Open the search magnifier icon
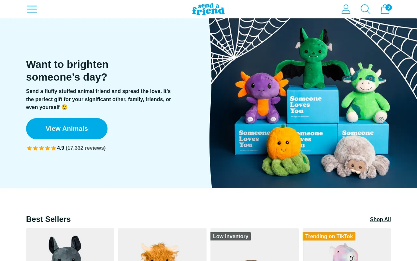 tap(366, 9)
